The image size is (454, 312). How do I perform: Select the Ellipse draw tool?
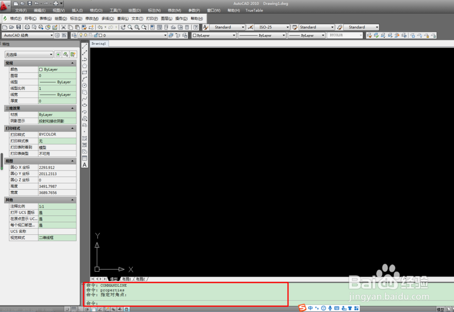[x=84, y=105]
